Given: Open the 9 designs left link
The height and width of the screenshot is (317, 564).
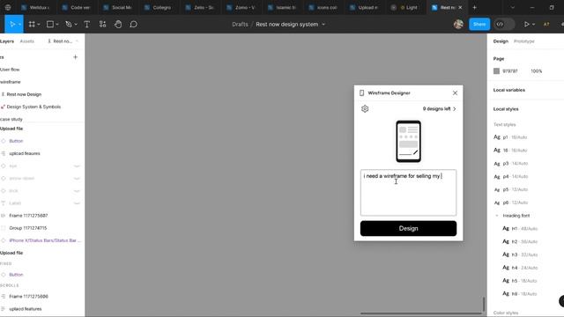Looking at the screenshot, I should click(x=439, y=108).
